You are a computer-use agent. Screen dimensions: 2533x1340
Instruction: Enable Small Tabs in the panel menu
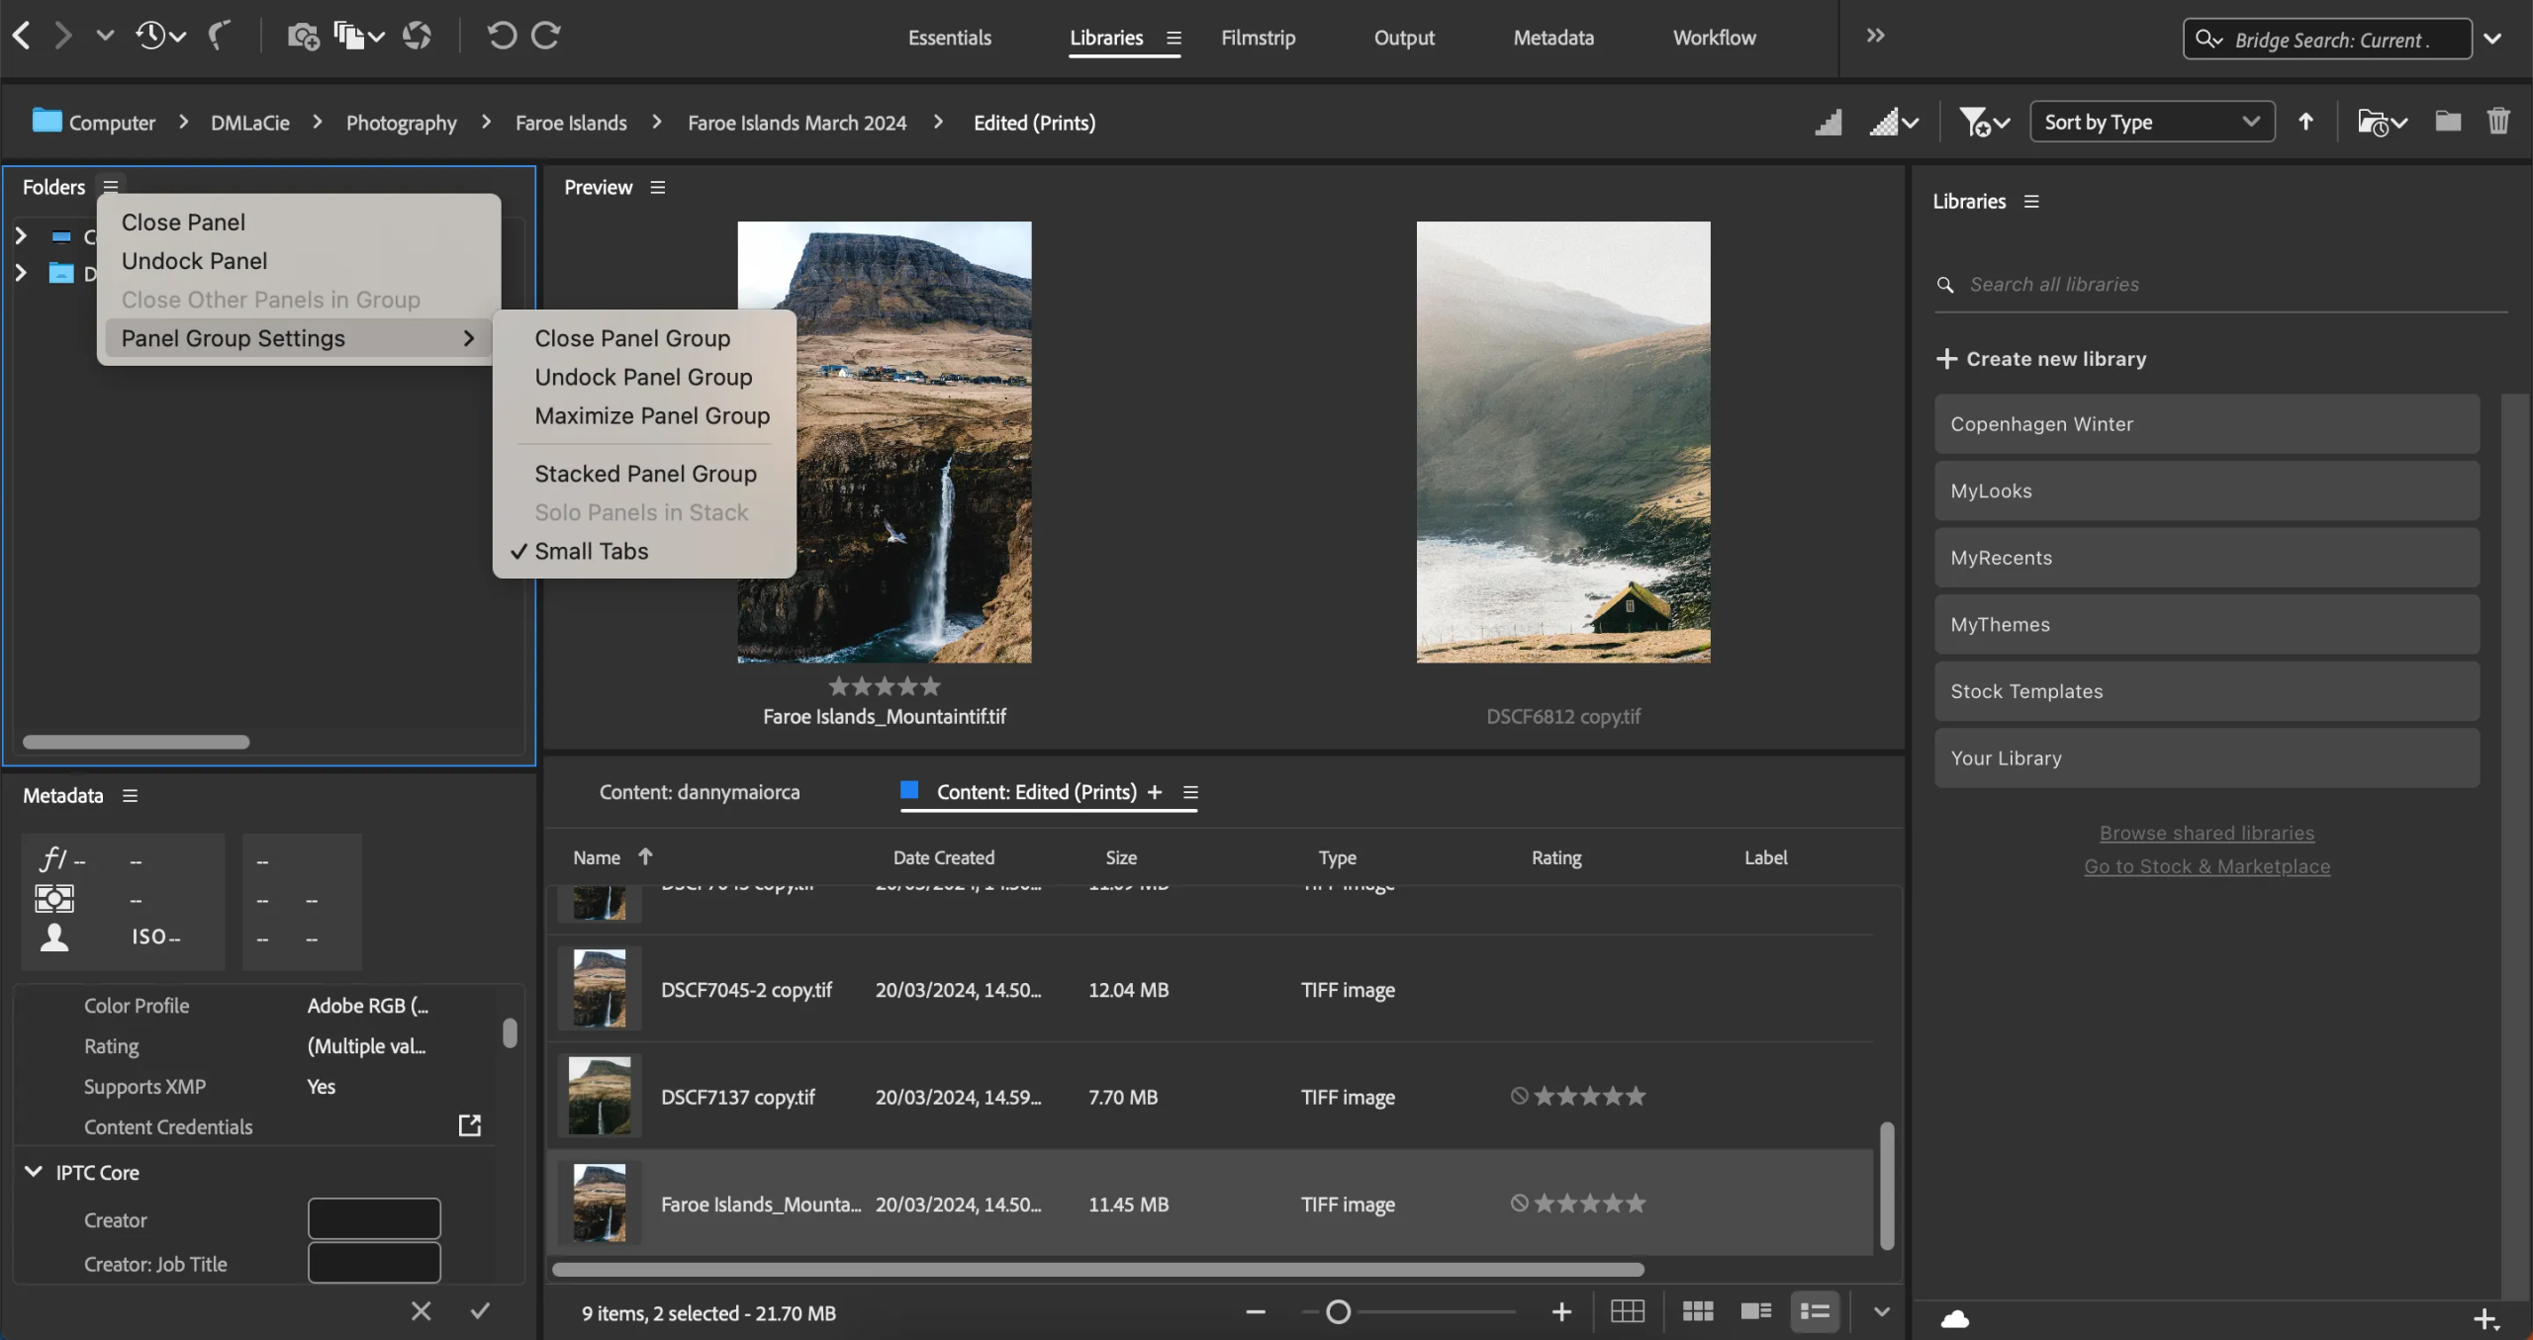point(591,551)
